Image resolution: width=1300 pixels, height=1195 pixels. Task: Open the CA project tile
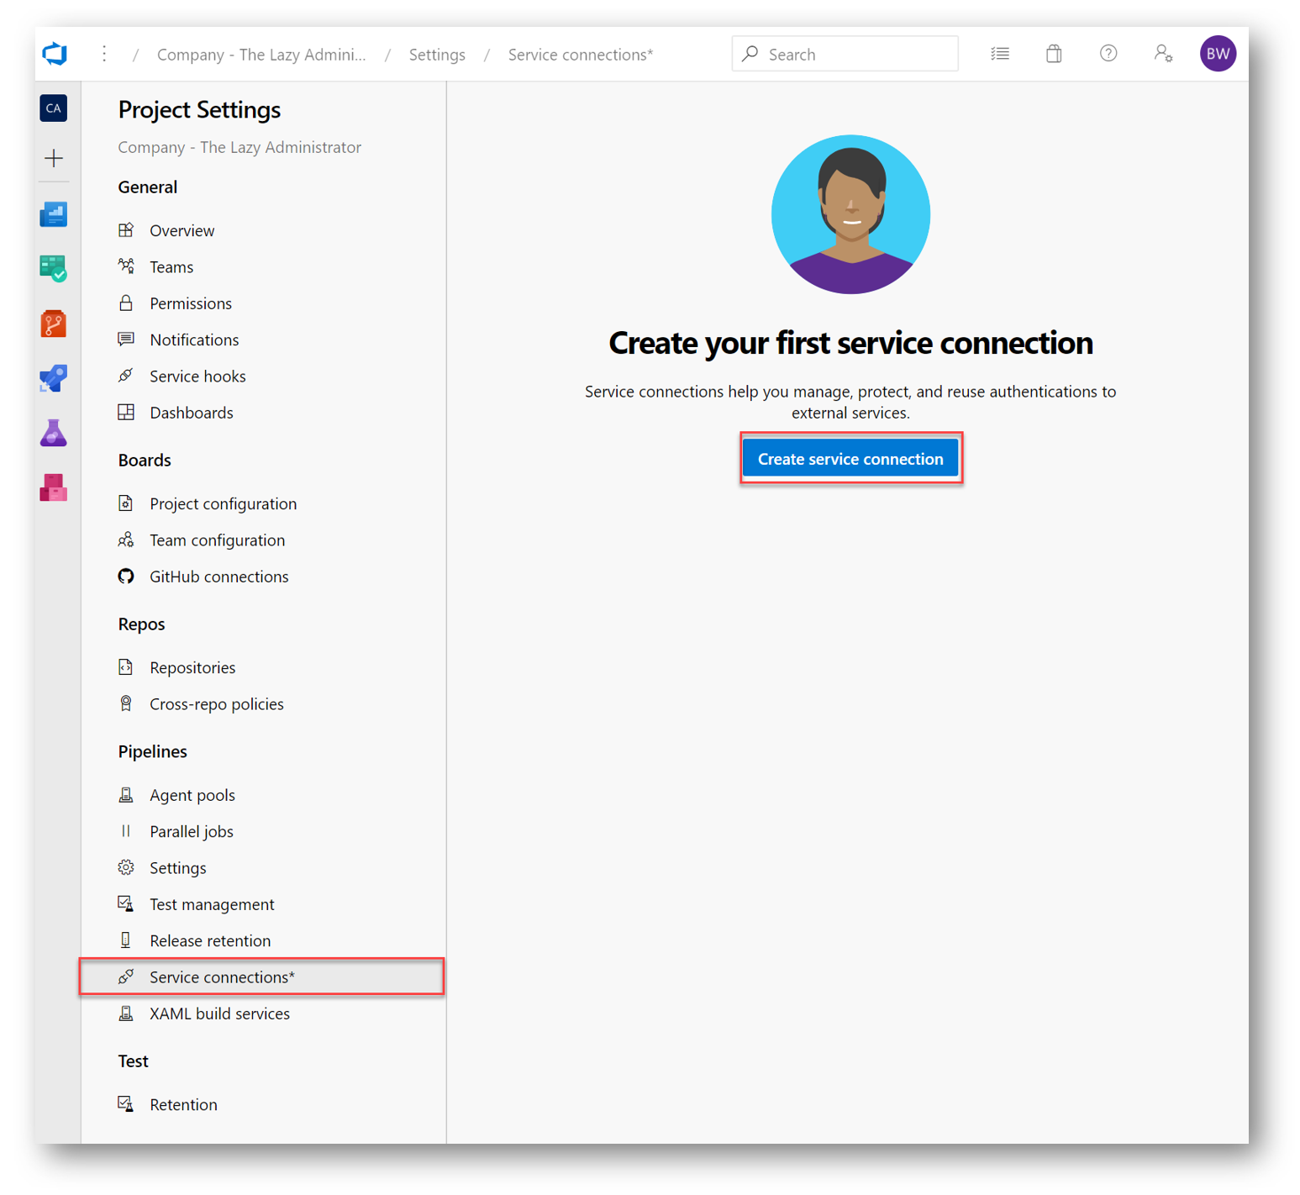54,108
